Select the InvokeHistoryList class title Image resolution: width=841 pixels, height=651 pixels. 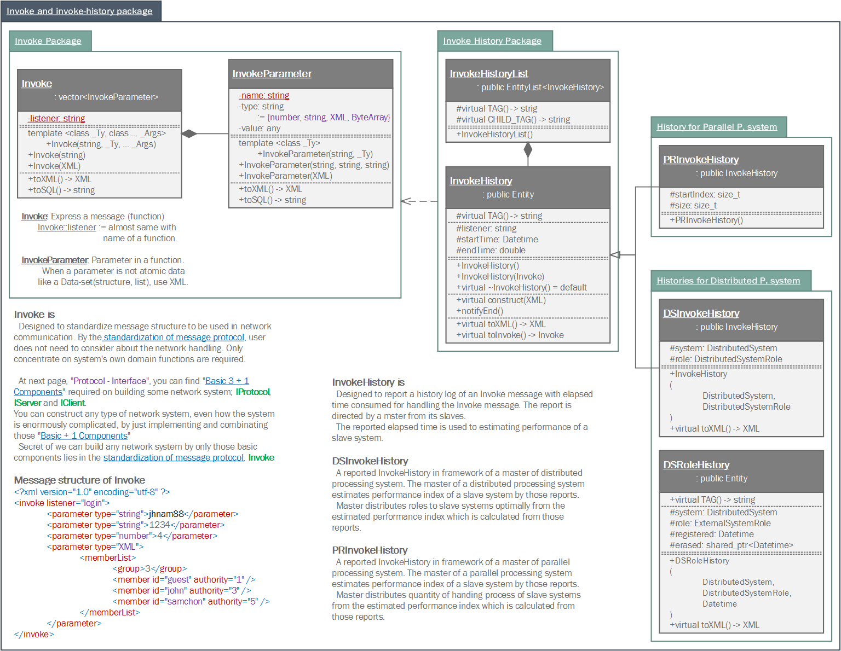tap(489, 74)
